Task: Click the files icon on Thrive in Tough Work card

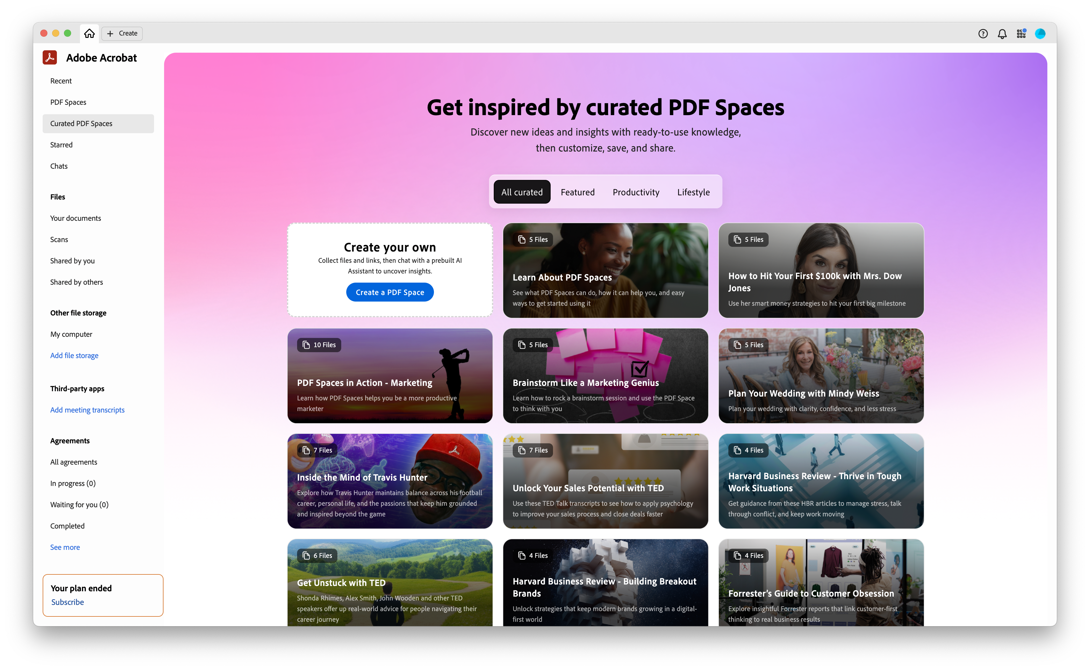Action: coord(738,451)
